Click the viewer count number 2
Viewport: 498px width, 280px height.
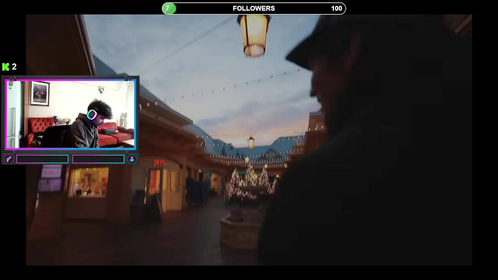click(14, 67)
